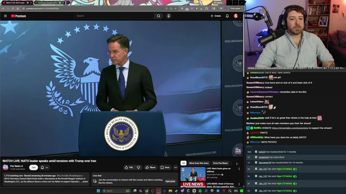The width and height of the screenshot is (346, 194).
Task: Open YouTube notifications bell
Action: 227,16
